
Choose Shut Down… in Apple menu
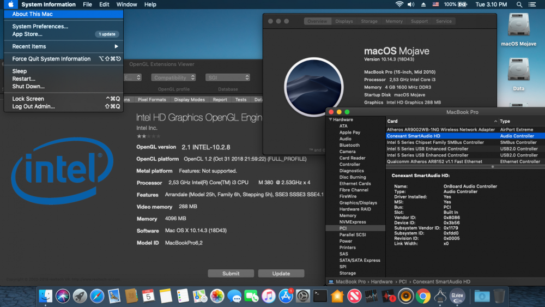(63, 86)
